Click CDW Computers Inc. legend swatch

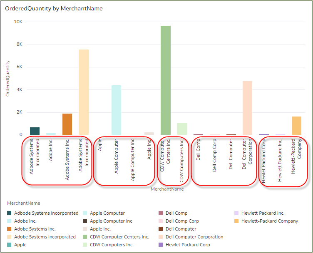(85, 245)
